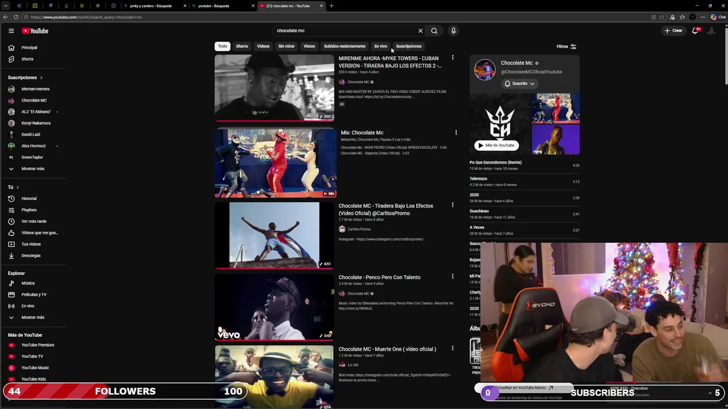Play the Mix de YouTube button
This screenshot has width=728, height=409.
click(497, 145)
